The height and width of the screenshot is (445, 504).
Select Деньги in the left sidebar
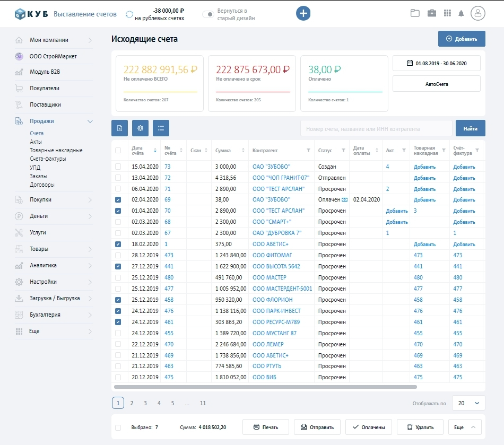tap(39, 216)
